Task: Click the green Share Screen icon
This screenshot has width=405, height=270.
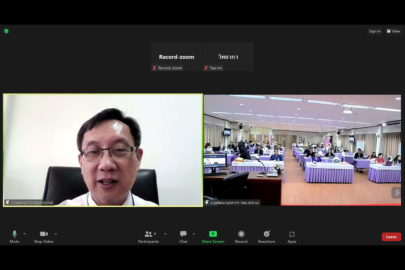Action: click(213, 234)
